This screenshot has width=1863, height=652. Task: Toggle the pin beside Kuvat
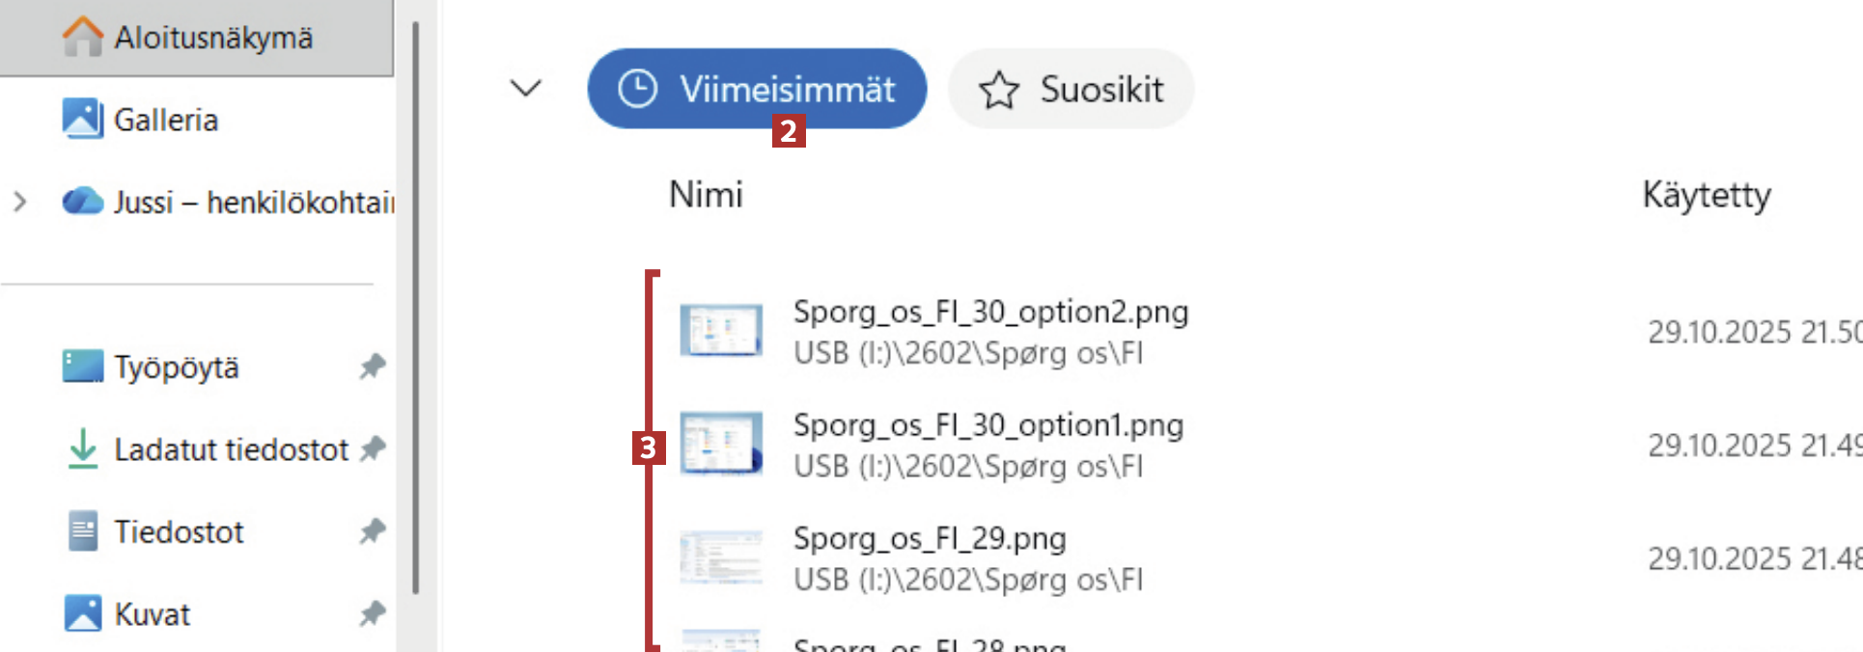(x=373, y=613)
